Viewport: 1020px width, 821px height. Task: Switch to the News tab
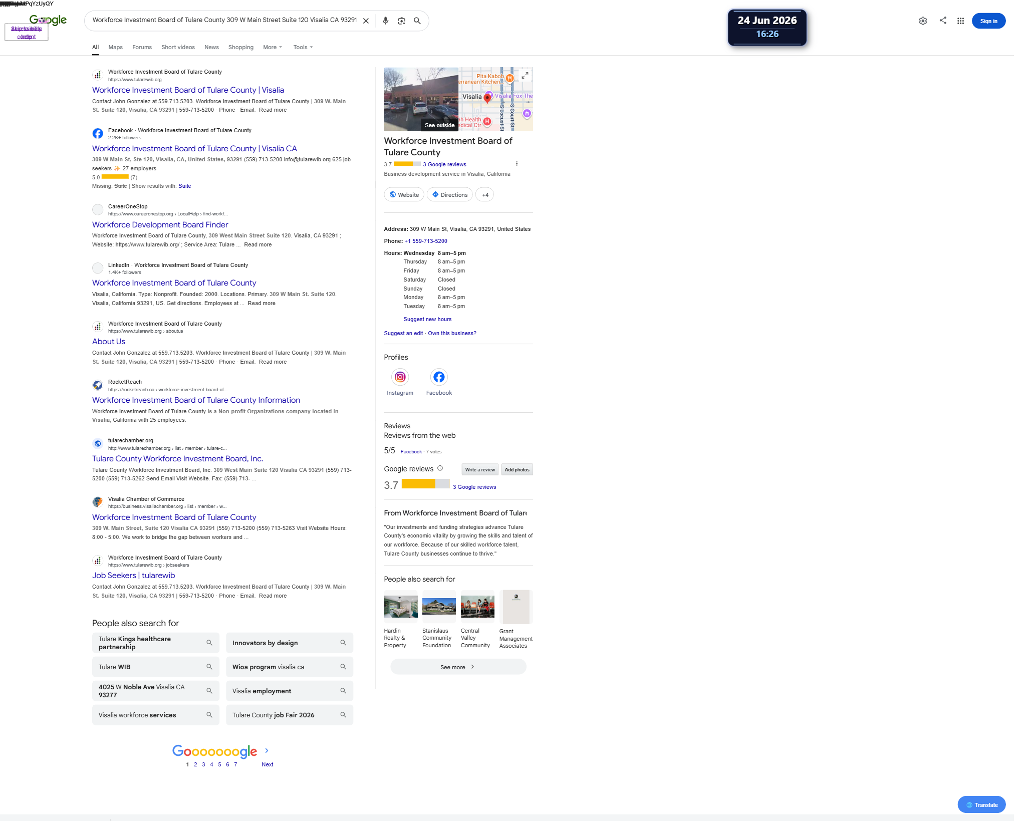pyautogui.click(x=211, y=47)
